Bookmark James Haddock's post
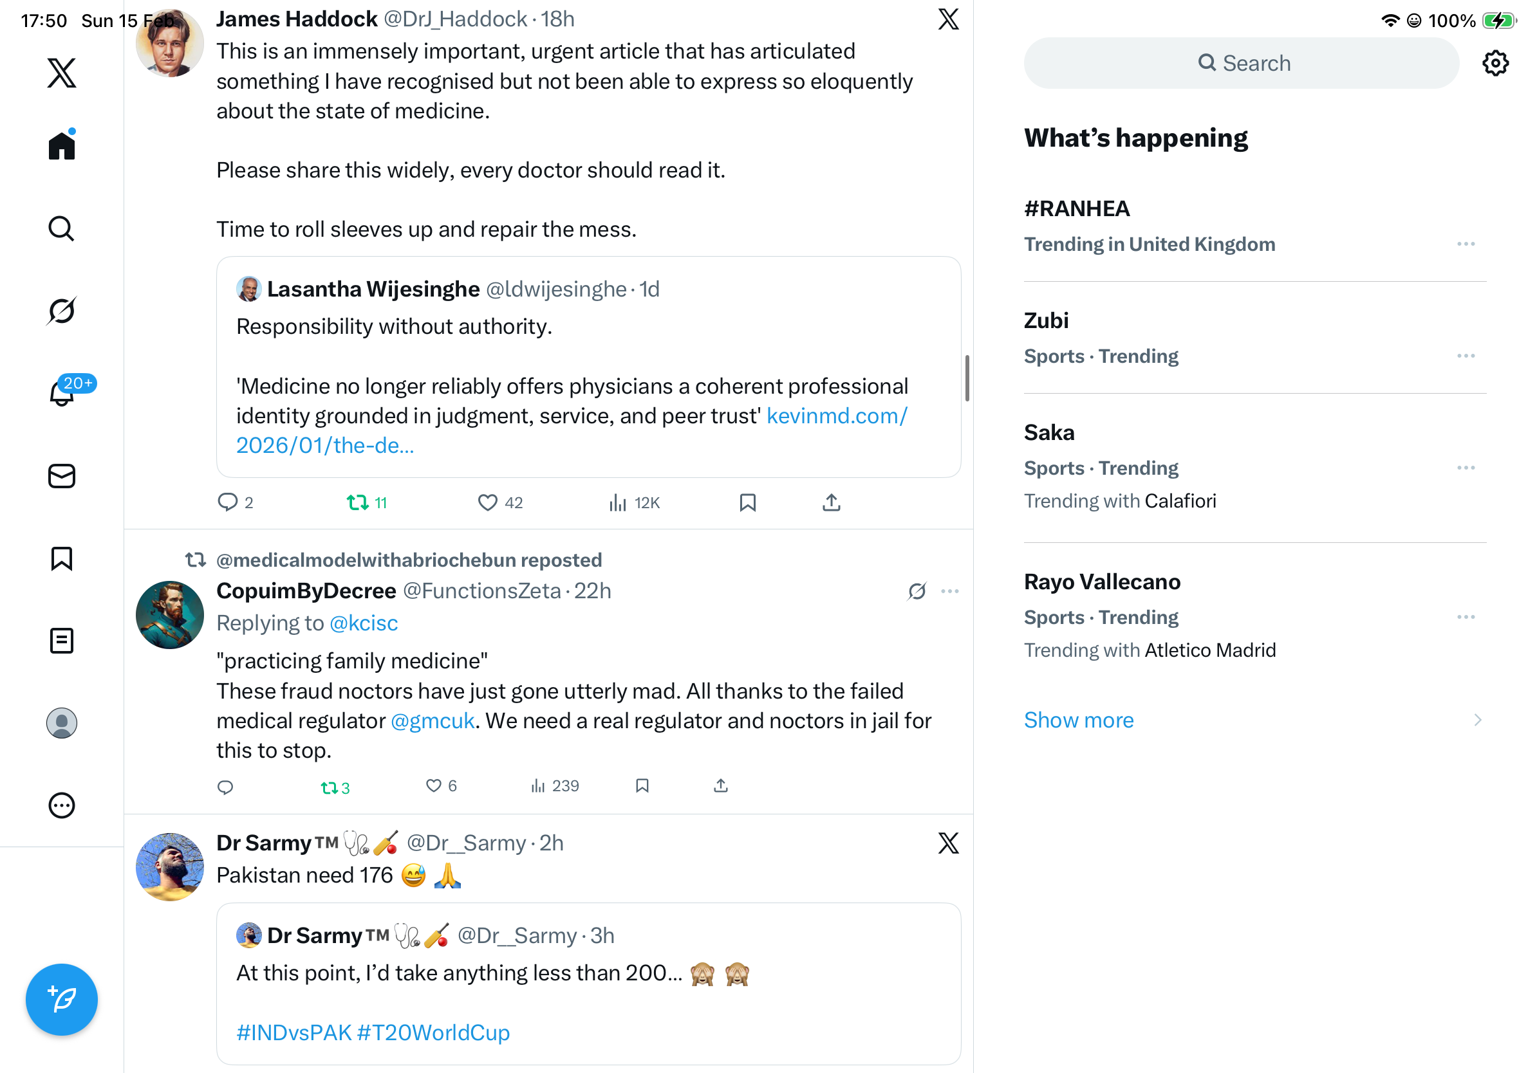 (748, 502)
